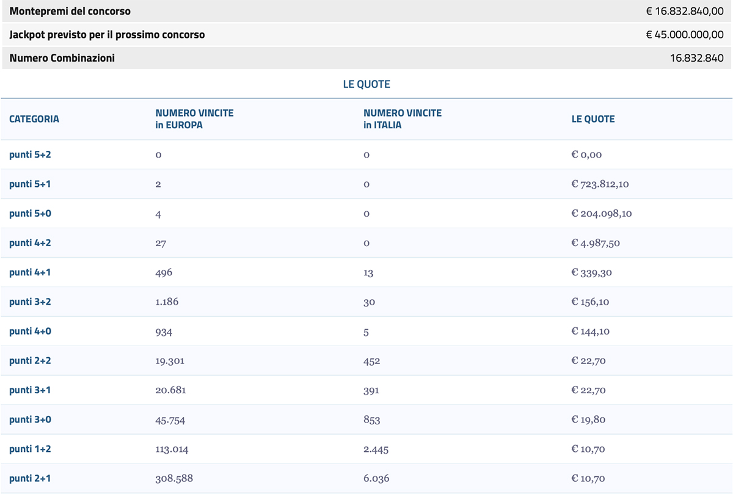The width and height of the screenshot is (733, 494).
Task: Select the 'punti 2+2' category row
Action: (x=366, y=361)
